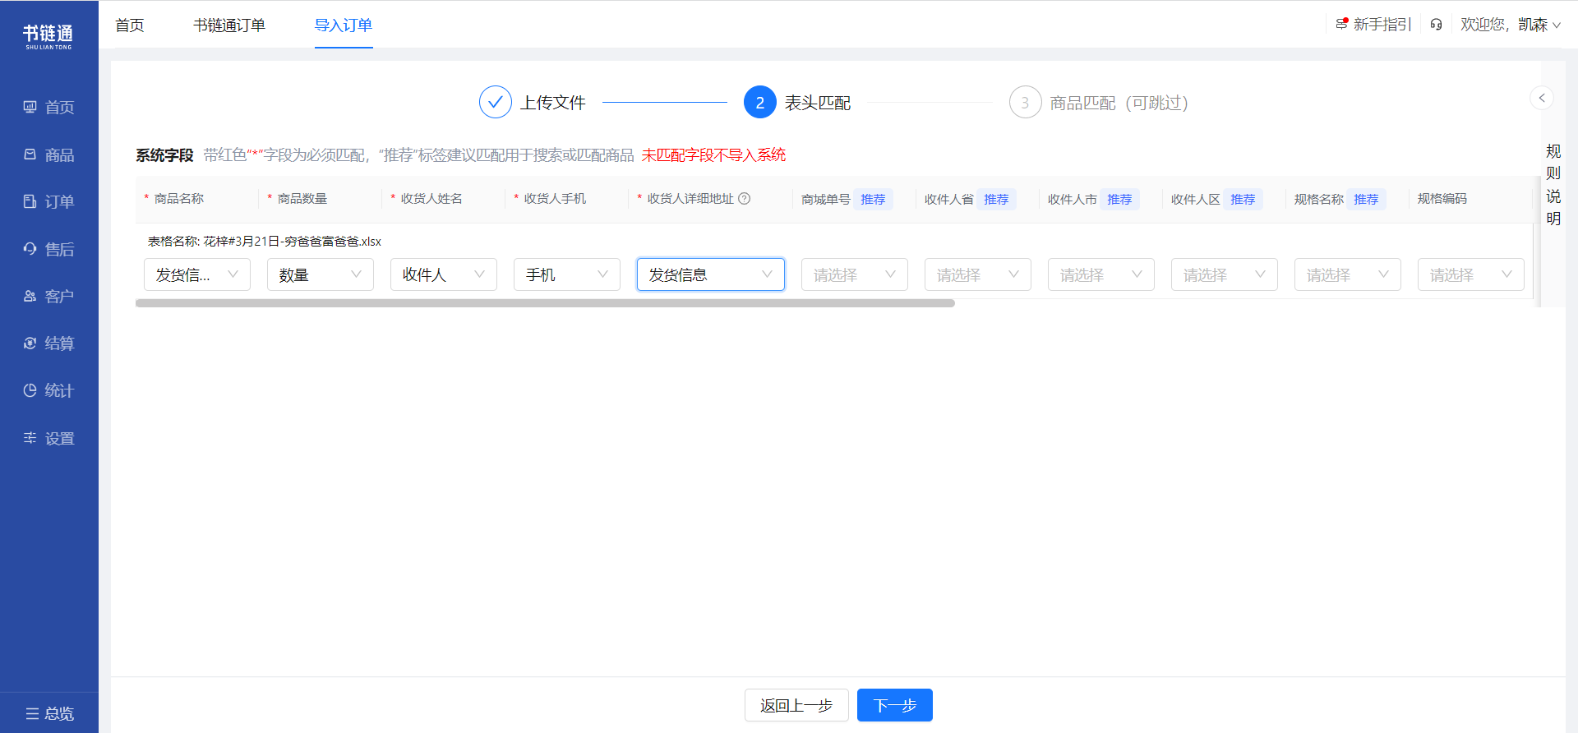Open the 规格编码 请选择 dropdown
The height and width of the screenshot is (733, 1578).
[x=1471, y=274]
